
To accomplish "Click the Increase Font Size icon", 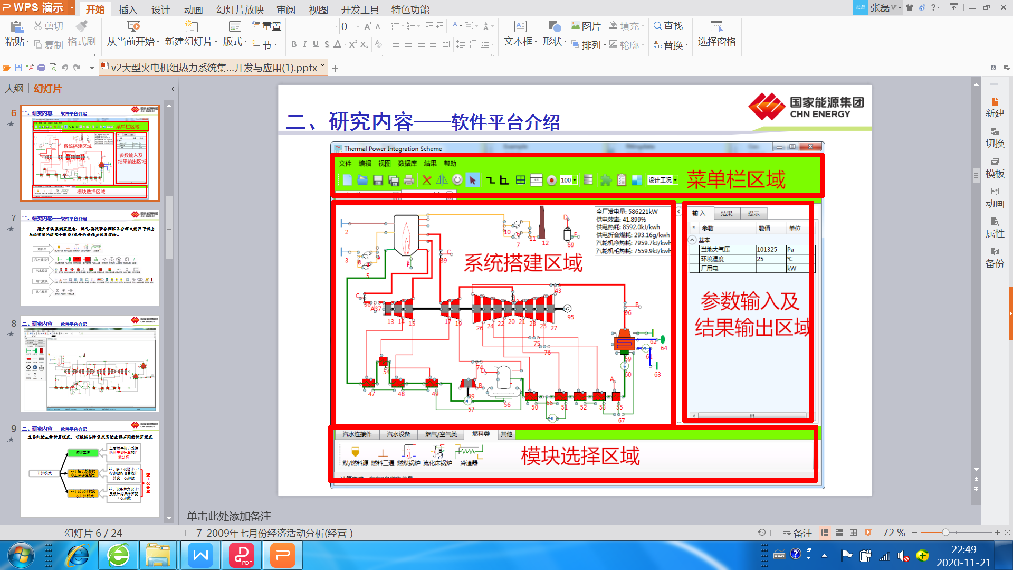I will coord(368,26).
